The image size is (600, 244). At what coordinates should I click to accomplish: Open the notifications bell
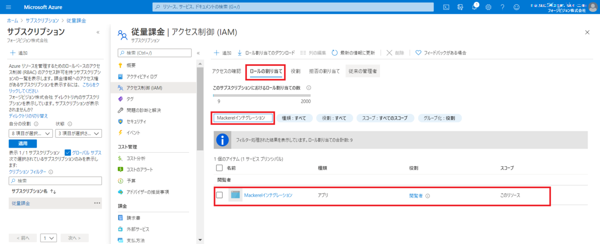tap(474, 7)
